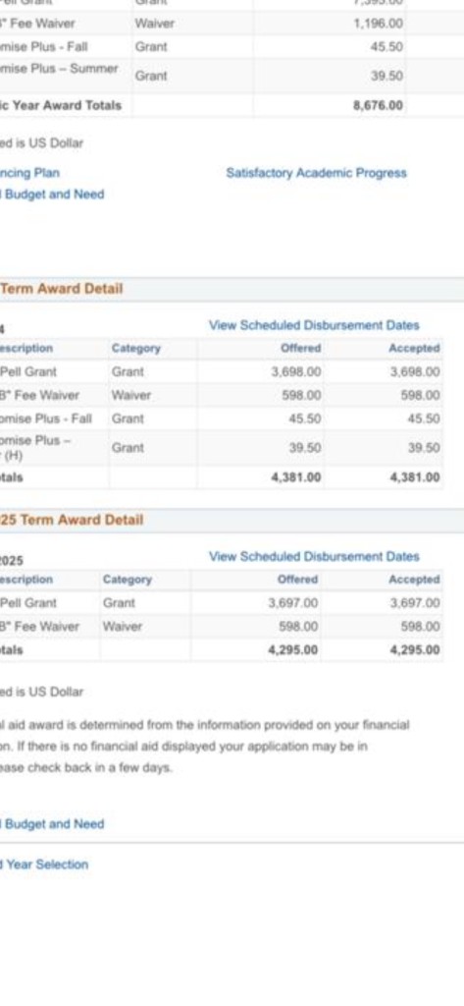Select Offered column header in 4,381.00 totals table
Image resolution: width=464 pixels, height=1006 pixels.
(x=300, y=349)
